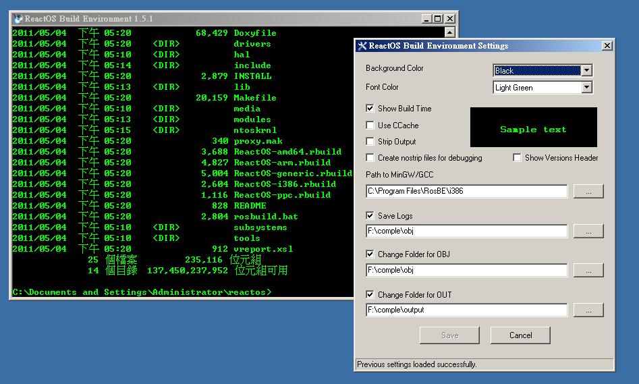Click the ntoskrnl directory entry in console
This screenshot has width=639, height=384.
coord(255,130)
